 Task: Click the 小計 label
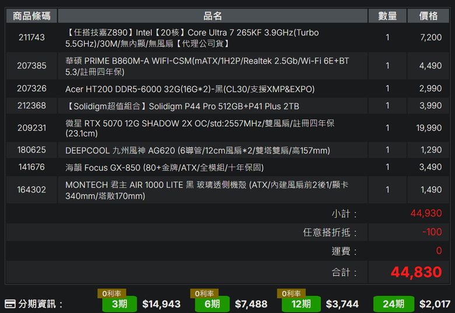pos(344,214)
